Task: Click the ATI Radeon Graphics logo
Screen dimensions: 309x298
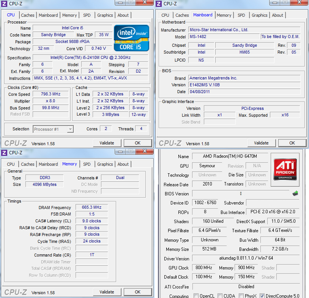Action: 285,170
